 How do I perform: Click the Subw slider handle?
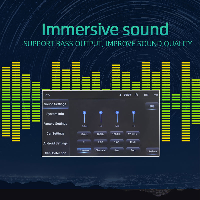84,113
